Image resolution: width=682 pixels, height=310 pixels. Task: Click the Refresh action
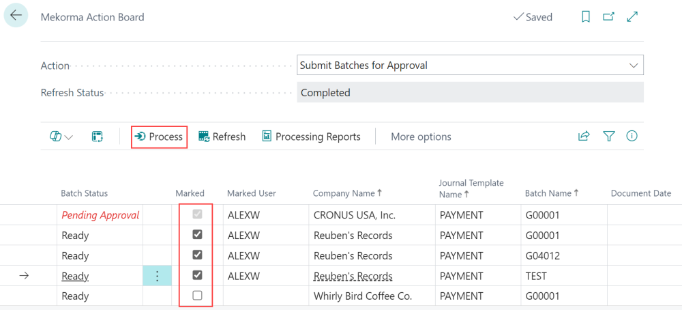point(222,137)
